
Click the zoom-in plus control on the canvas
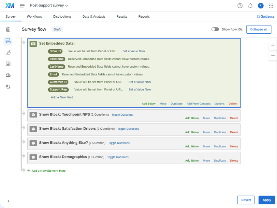coord(272,45)
